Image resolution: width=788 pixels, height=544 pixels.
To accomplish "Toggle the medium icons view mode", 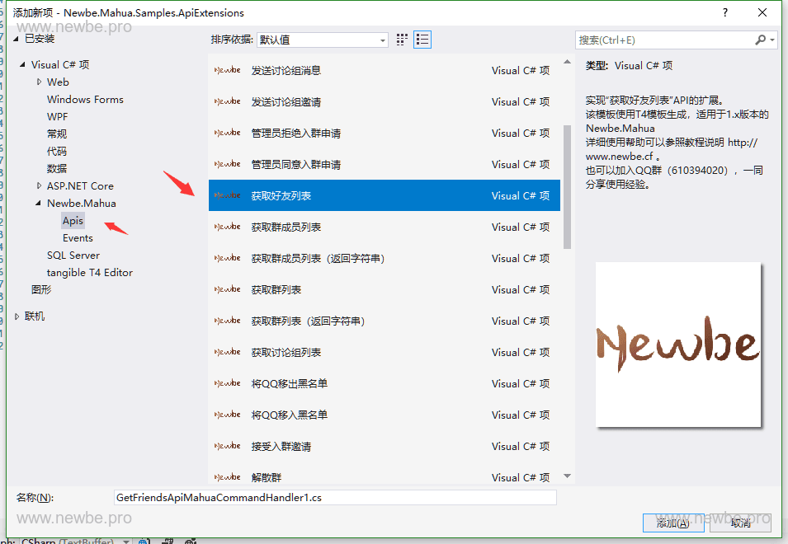I will click(x=402, y=39).
